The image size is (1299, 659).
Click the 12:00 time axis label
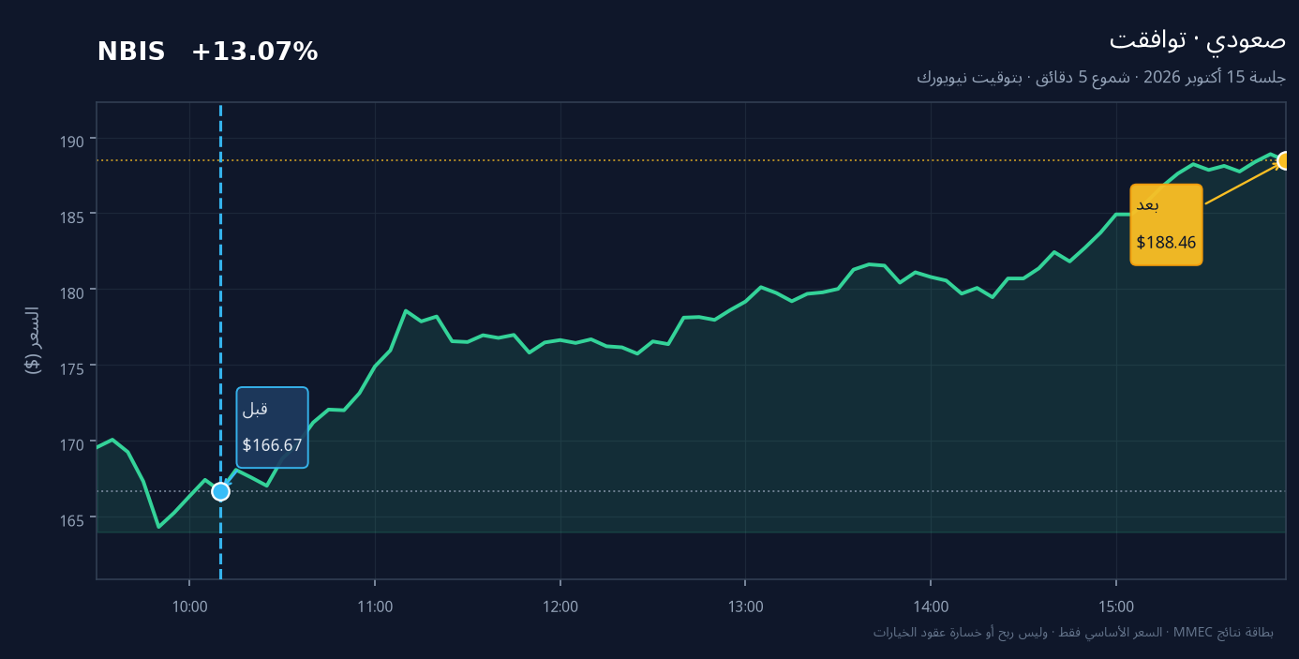[x=560, y=607]
